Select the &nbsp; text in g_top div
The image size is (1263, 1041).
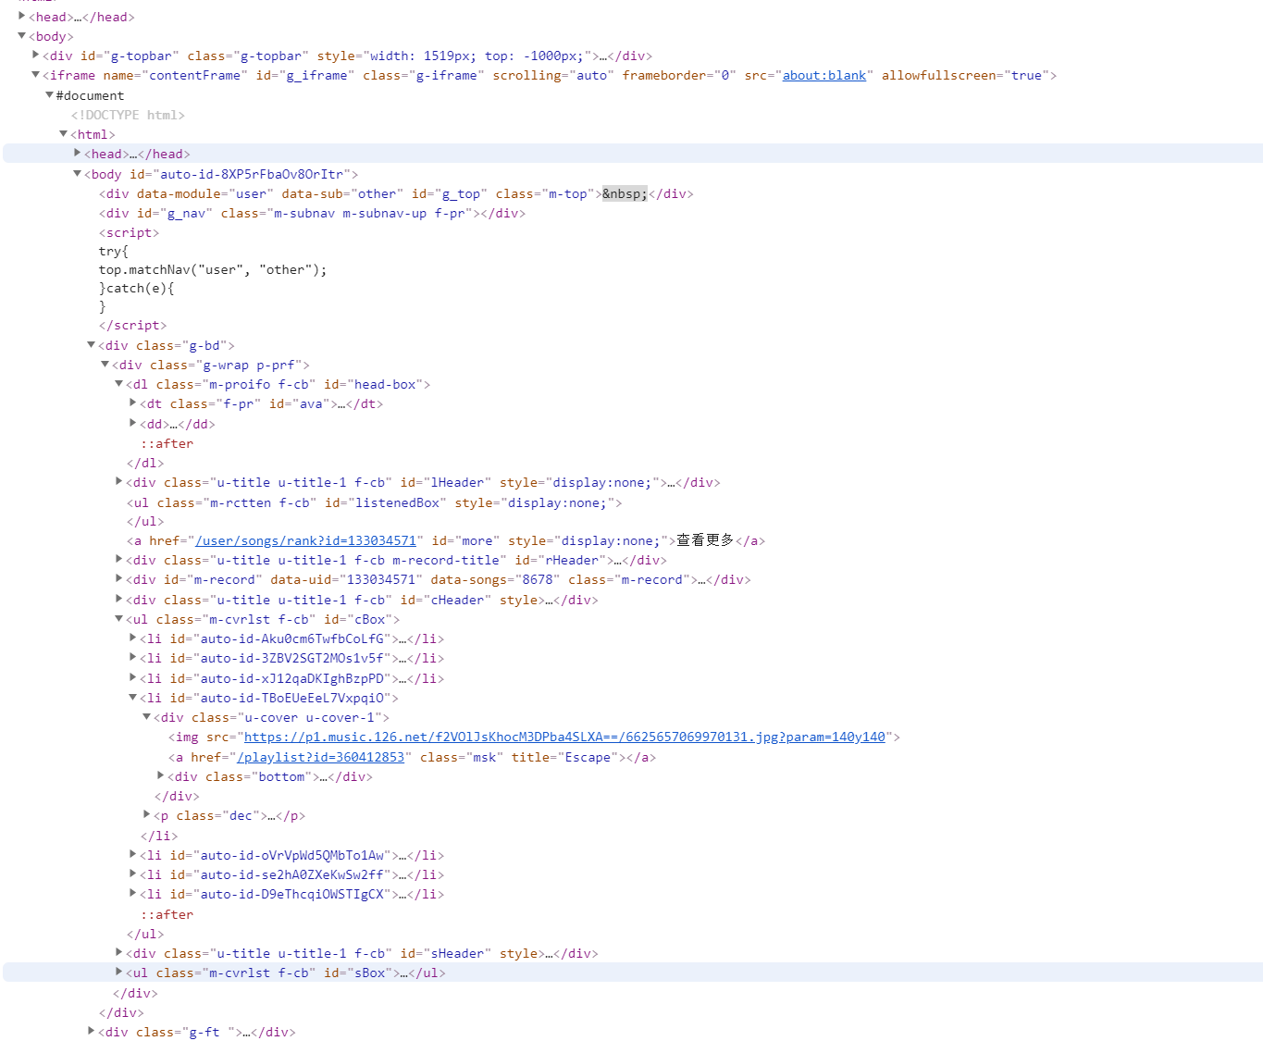625,193
